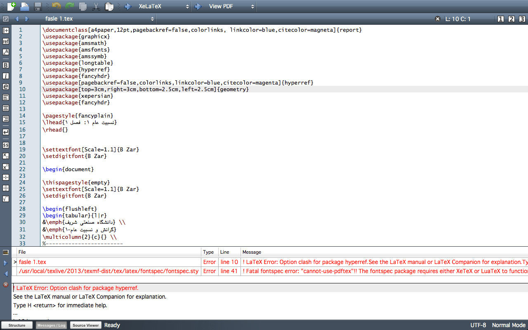
Task: Select the fasle 1.tex error entry
Action: point(32,262)
